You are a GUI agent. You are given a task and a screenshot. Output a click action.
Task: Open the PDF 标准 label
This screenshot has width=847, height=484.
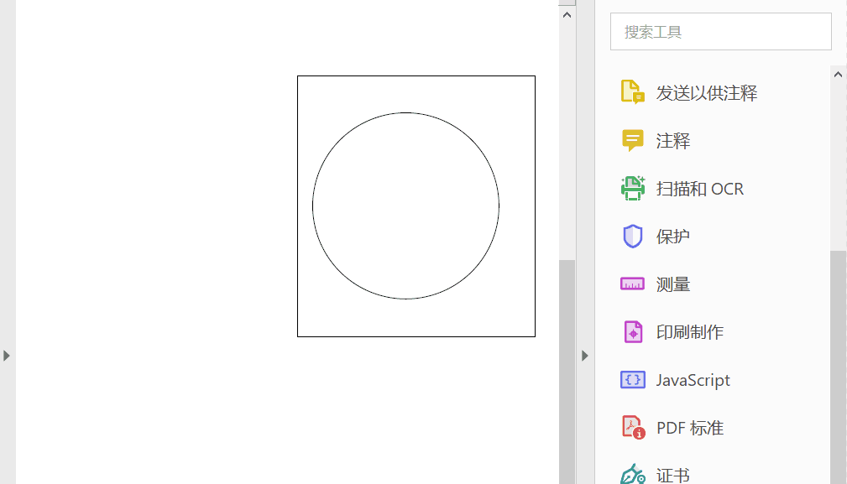coord(690,428)
